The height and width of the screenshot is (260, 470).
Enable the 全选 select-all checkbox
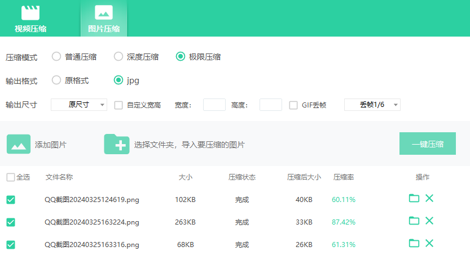click(x=11, y=177)
